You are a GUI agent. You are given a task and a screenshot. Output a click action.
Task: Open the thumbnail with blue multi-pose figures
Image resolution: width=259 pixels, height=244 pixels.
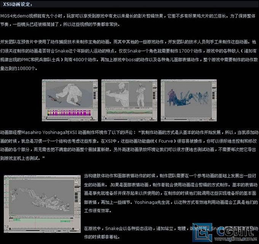point(189,100)
